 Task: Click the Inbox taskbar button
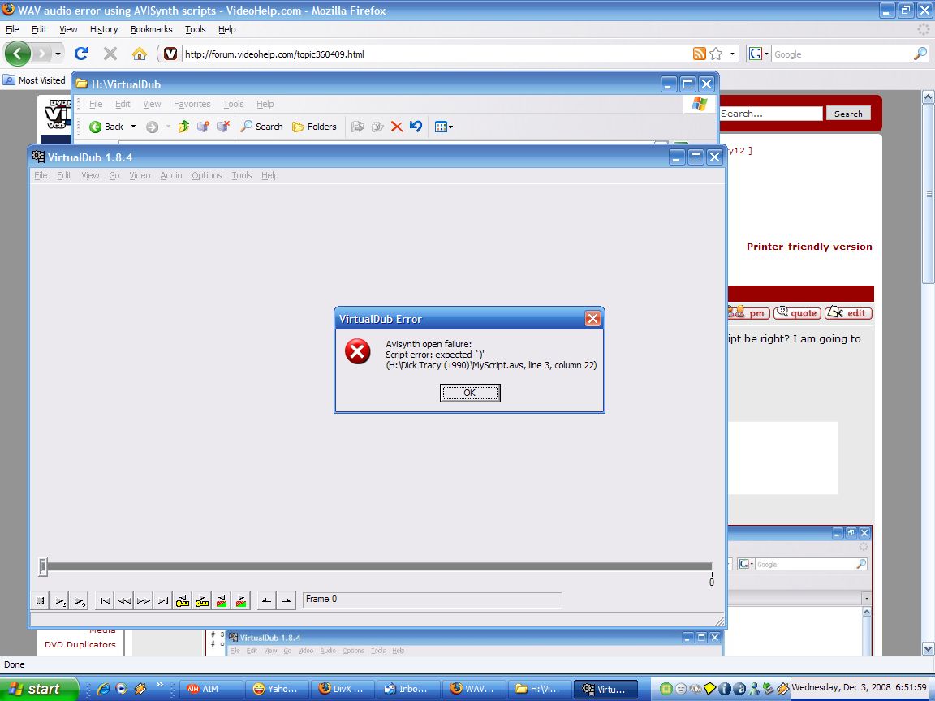[408, 689]
